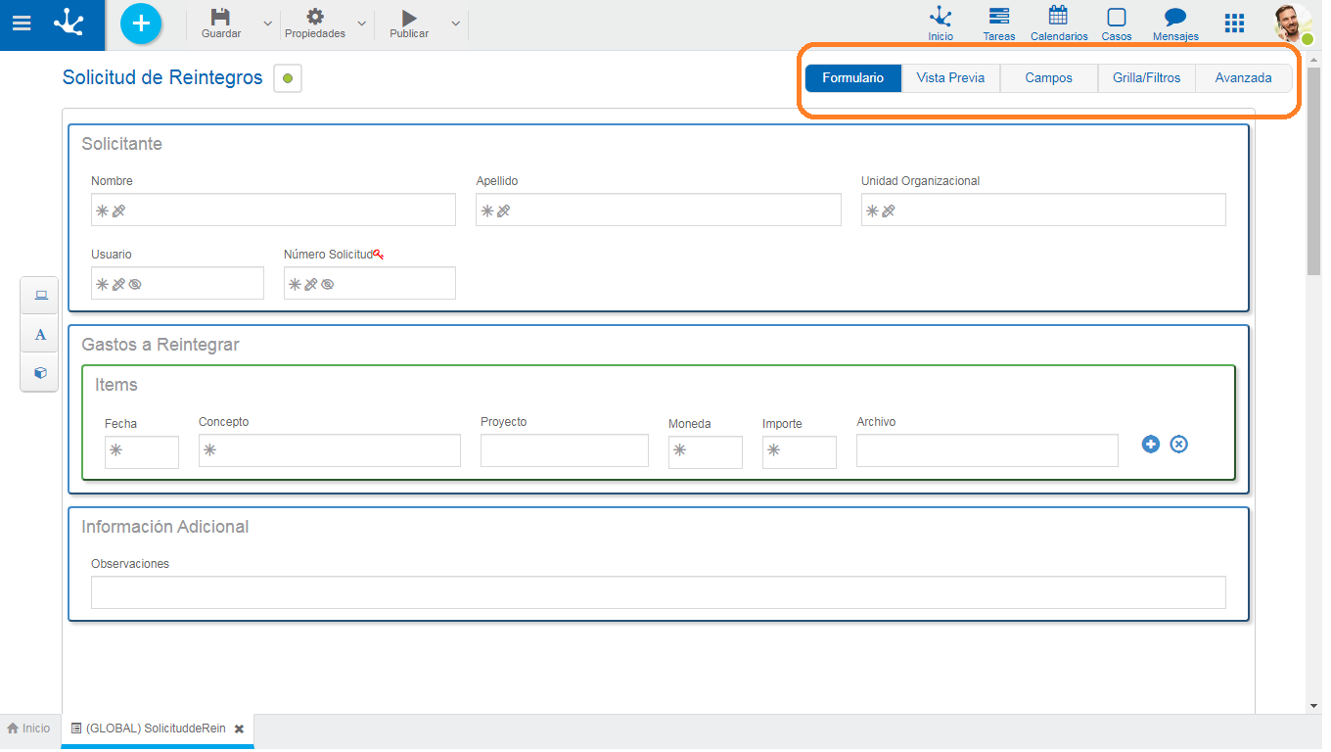Image resolution: width=1331 pixels, height=752 pixels.
Task: Remove Items row with the X icon
Action: point(1179,444)
